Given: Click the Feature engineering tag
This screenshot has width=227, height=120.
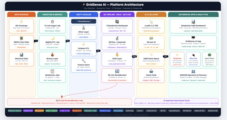Looking at the screenshot, I should (84, 54).
